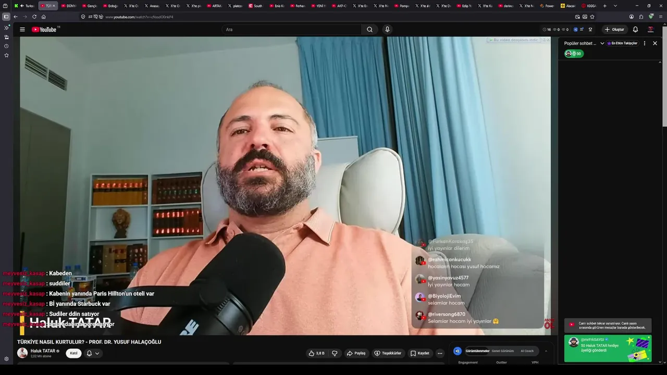Save video with Kaydet button

click(x=420, y=353)
